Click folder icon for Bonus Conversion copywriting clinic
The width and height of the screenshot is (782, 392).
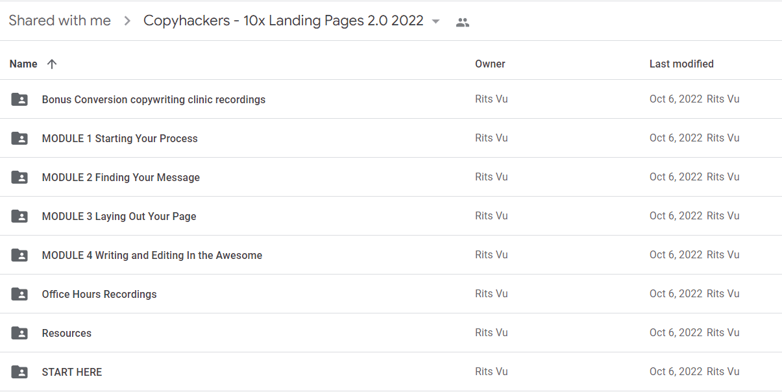[19, 99]
